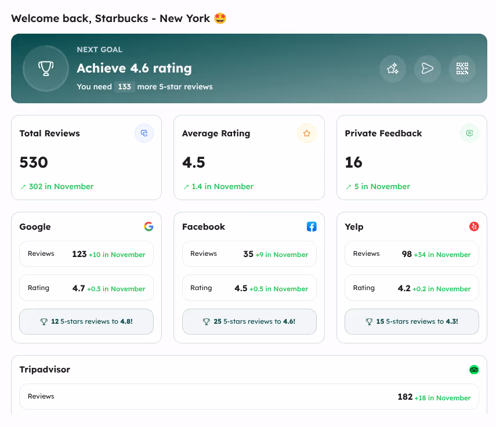This screenshot has height=427, width=496.
Task: Click '15 5-stars reviews to 4.3!' button
Action: click(412, 321)
